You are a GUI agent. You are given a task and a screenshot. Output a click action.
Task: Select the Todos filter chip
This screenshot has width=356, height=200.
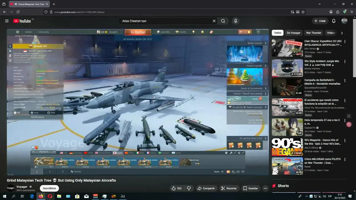(x=278, y=33)
